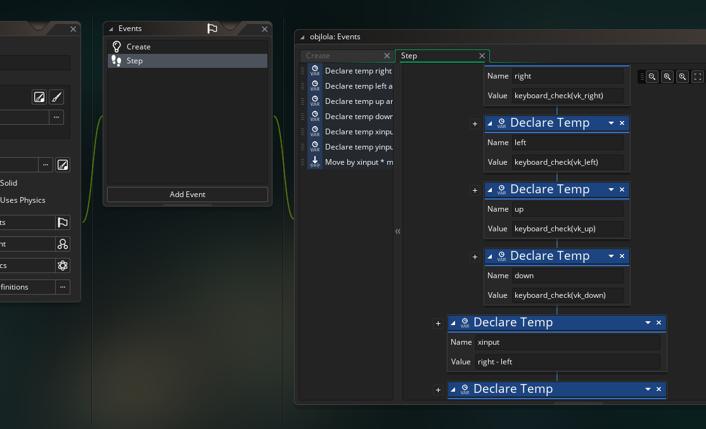
Task: Open the physics atom icon button
Action: [63, 266]
